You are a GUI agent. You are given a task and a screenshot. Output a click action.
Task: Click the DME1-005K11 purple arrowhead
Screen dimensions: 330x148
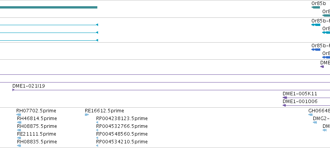(285, 98)
